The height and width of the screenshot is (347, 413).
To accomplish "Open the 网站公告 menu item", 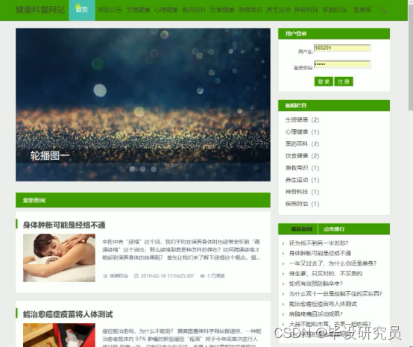I will tap(110, 10).
